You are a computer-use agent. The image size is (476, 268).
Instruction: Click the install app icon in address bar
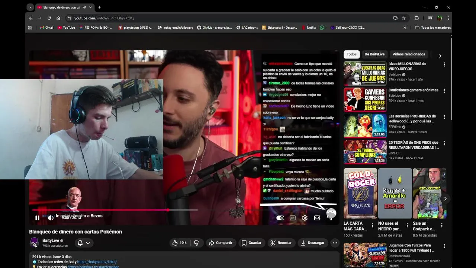pyautogui.click(x=395, y=18)
